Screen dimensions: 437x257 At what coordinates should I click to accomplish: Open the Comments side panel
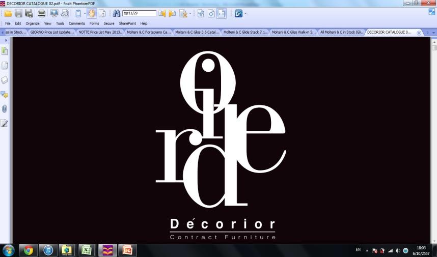5,94
